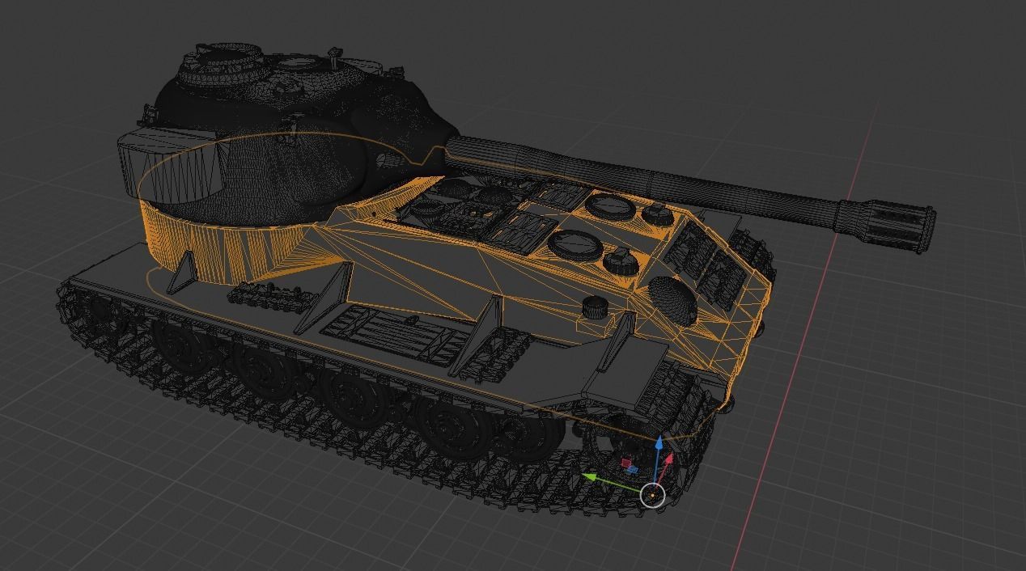The height and width of the screenshot is (571, 1026).
Task: Grab the blue Z-axis move gizmo arrow
Action: (x=659, y=445)
